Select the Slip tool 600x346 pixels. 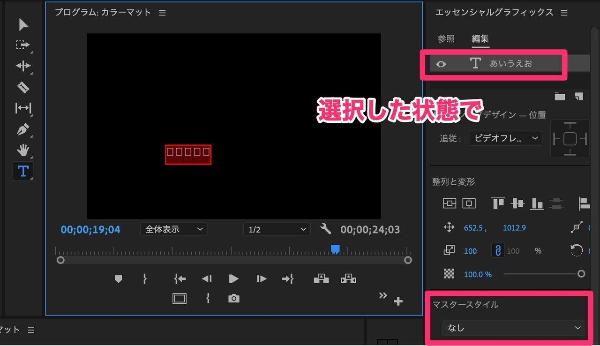coord(23,108)
